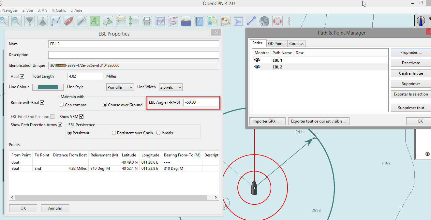Open the Voir menu
Image resolution: width=431 pixels, height=220 pixels.
28,10
